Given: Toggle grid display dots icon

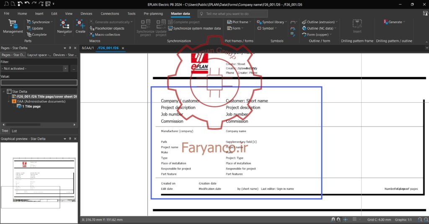Looking at the screenshot, I should pyautogui.click(x=354, y=219).
